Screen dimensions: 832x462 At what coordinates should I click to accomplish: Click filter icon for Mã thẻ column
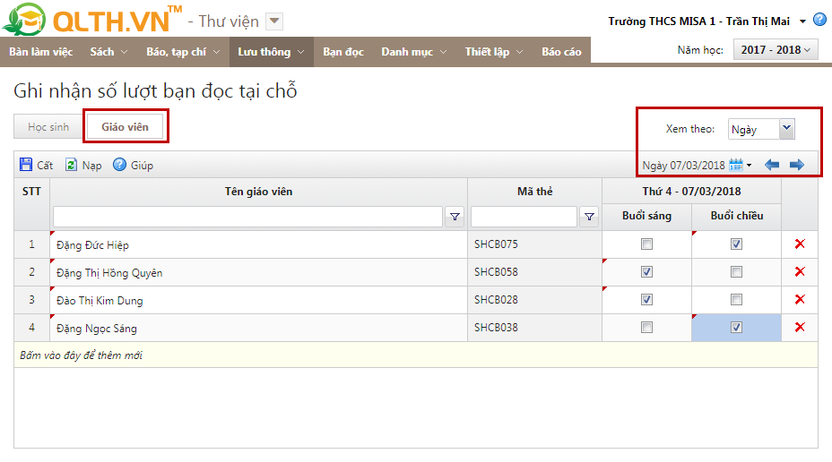(589, 216)
